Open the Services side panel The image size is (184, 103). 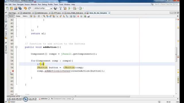coord(6,18)
